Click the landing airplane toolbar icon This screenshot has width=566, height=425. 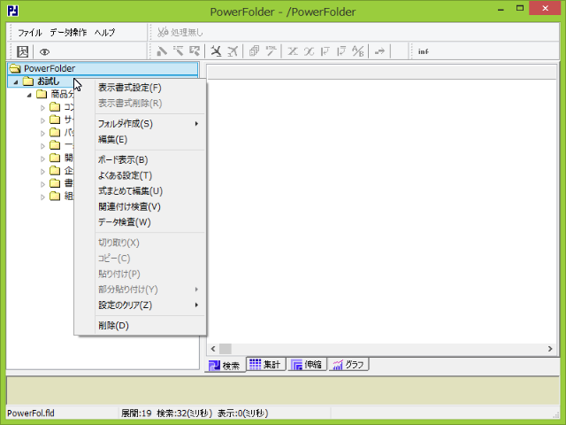coord(216,51)
